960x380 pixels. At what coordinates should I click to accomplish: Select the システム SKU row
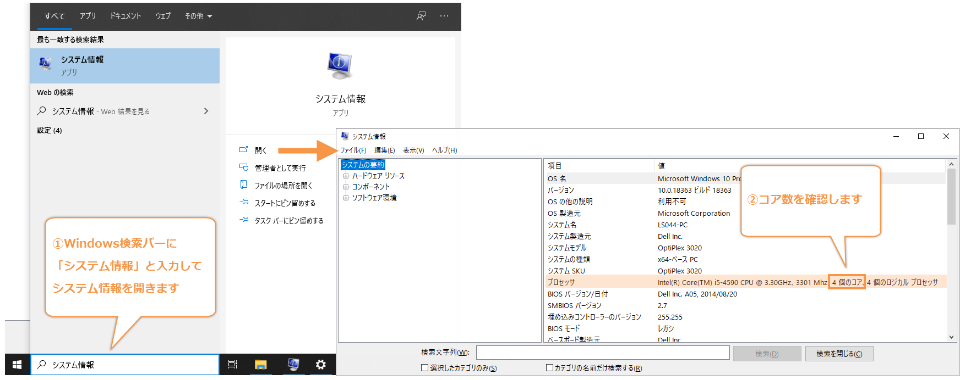tap(745, 271)
